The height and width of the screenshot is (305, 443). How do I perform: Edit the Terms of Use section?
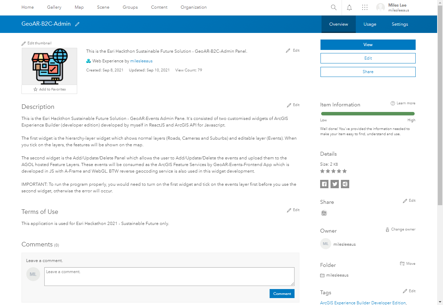293,210
